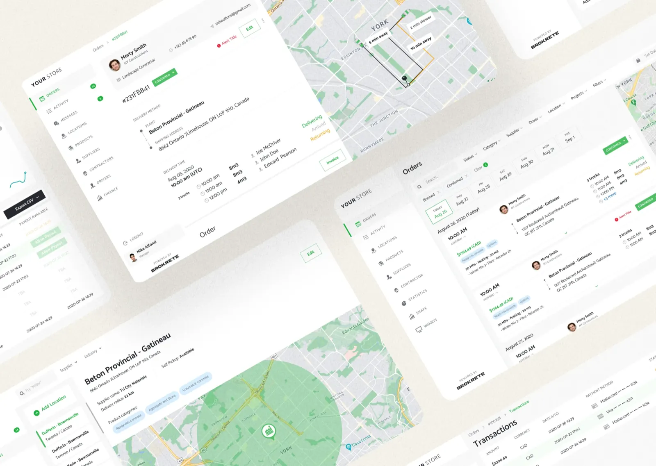
Task: Expand the Category filter dropdown
Action: tap(492, 144)
